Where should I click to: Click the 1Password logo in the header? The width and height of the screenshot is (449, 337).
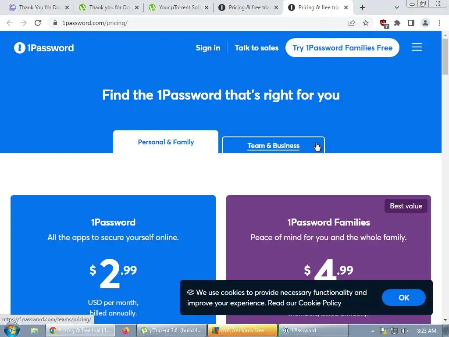44,48
